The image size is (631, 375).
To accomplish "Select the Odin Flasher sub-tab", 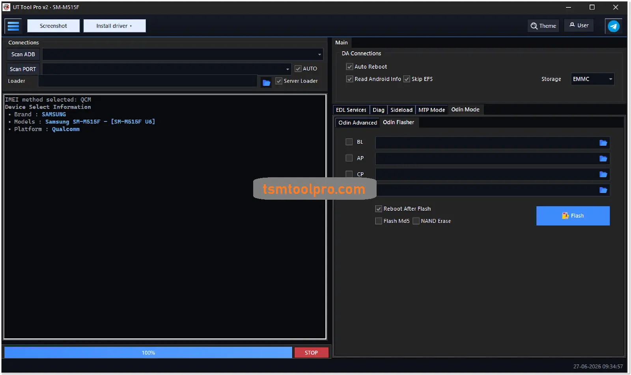I will pos(398,122).
